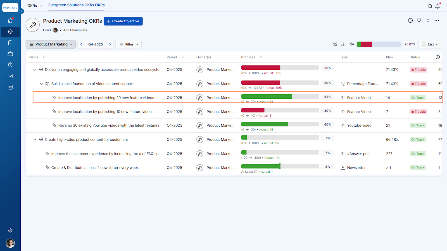Image resolution: width=447 pixels, height=251 pixels.
Task: Go to previous period quarter
Action: point(81,44)
